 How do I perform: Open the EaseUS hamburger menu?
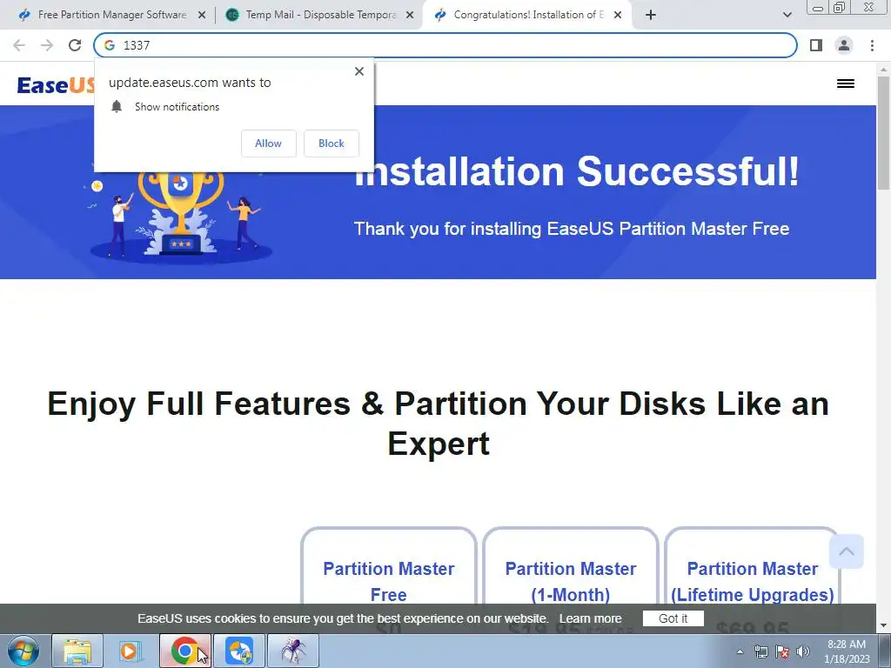coord(846,83)
